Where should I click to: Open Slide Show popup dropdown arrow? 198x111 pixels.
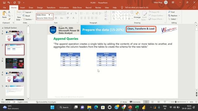point(49,15)
